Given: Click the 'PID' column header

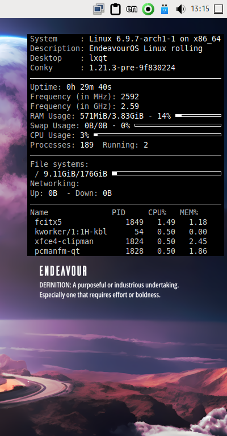Looking at the screenshot, I should pos(119,213).
